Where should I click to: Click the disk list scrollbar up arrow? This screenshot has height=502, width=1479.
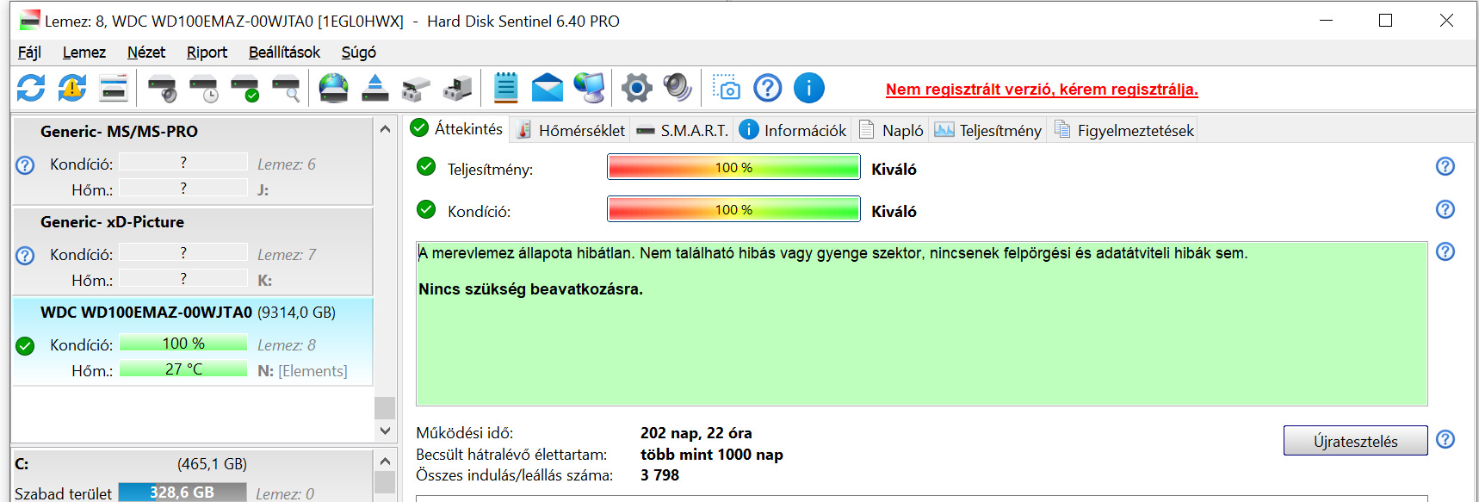click(385, 128)
